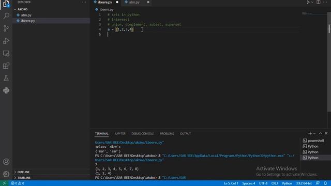Select the first Python terminal

pyautogui.click(x=315, y=146)
